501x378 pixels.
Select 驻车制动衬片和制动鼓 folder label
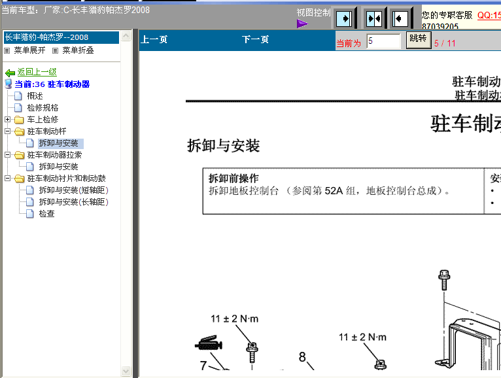coord(67,179)
